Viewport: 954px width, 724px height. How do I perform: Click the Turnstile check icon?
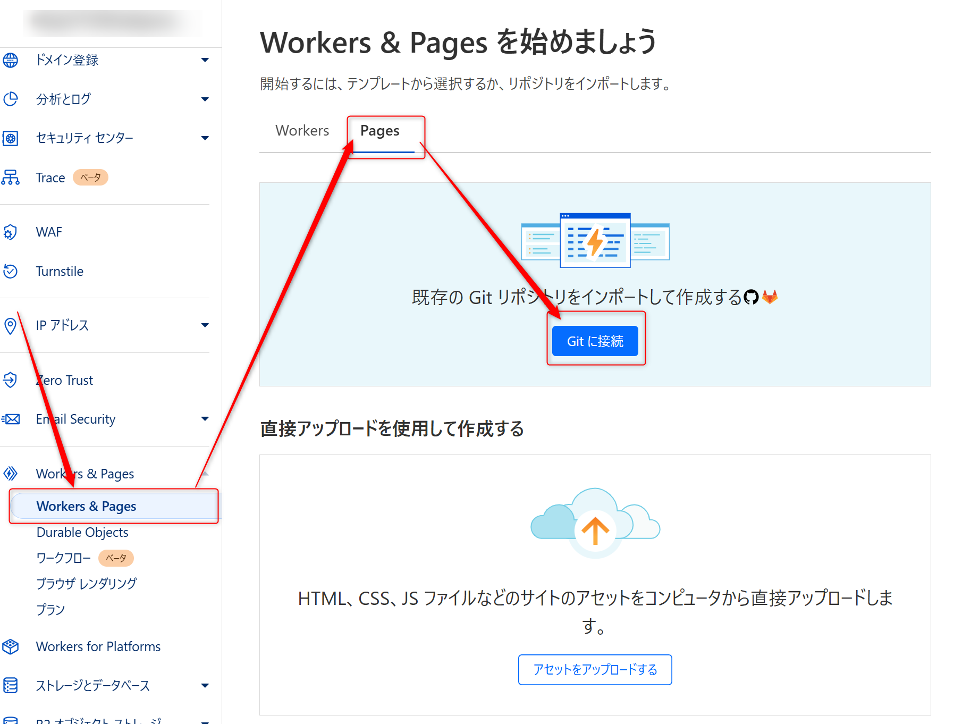(10, 271)
